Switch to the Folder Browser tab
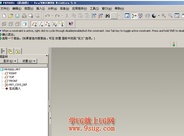This screenshot has width=184, height=136. tap(10, 51)
